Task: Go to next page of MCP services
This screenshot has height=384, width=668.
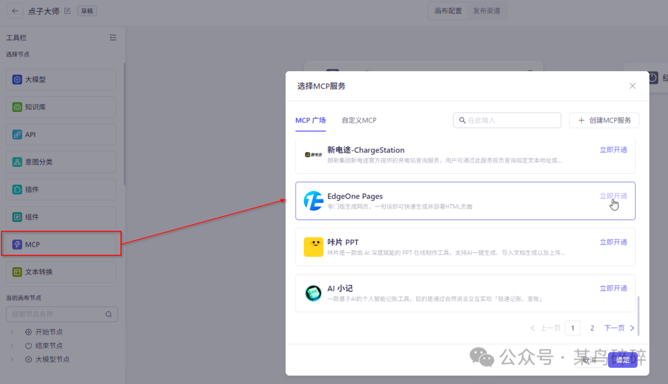Action: pos(614,328)
